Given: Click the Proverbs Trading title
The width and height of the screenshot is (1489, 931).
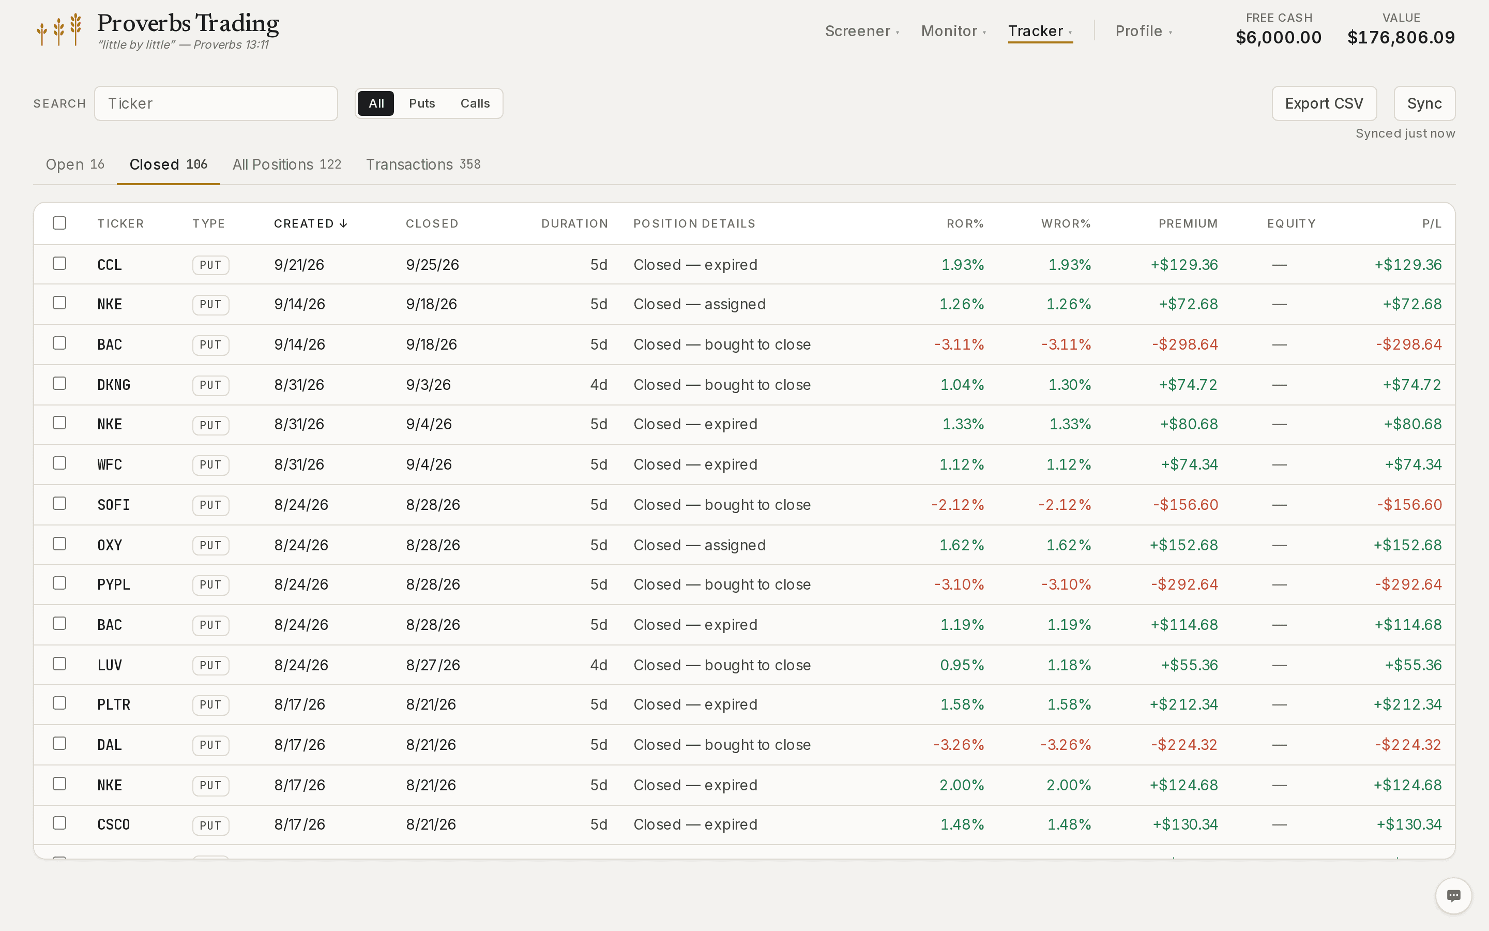Looking at the screenshot, I should pos(188,23).
